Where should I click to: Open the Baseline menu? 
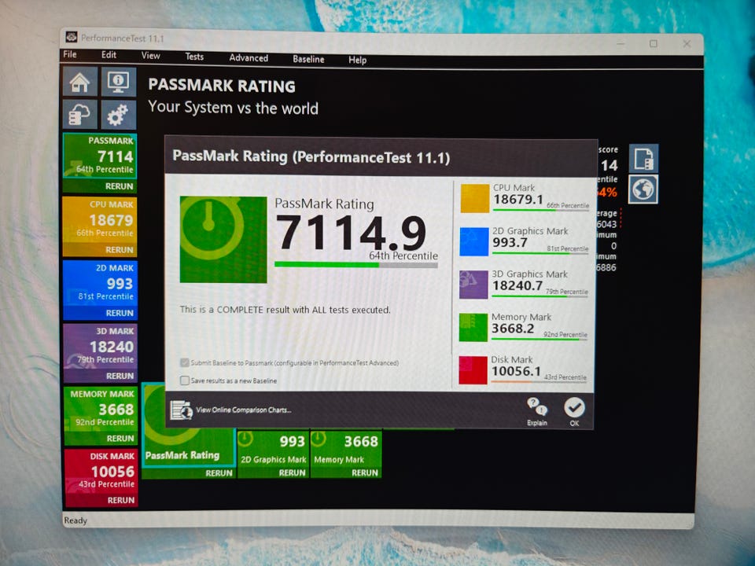pos(308,59)
